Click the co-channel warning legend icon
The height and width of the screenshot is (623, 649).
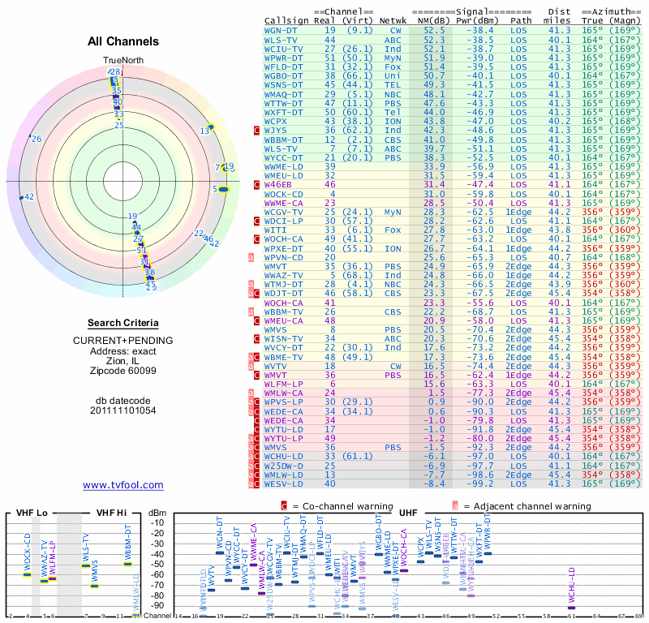click(284, 506)
